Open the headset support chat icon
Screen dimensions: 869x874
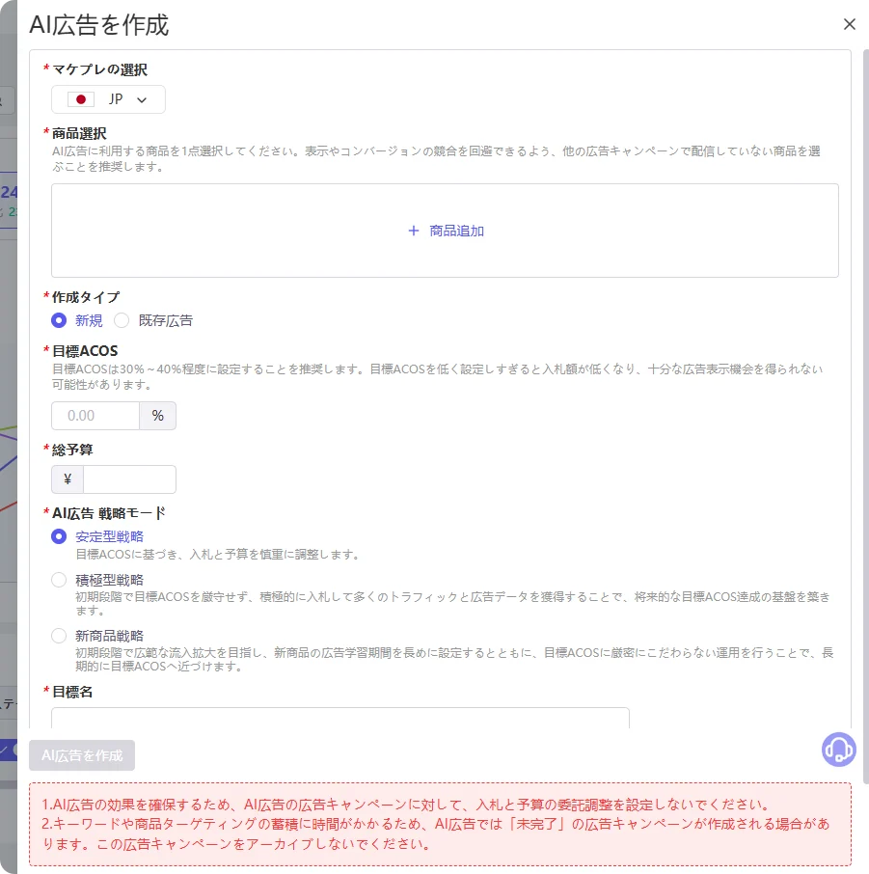coord(838,750)
